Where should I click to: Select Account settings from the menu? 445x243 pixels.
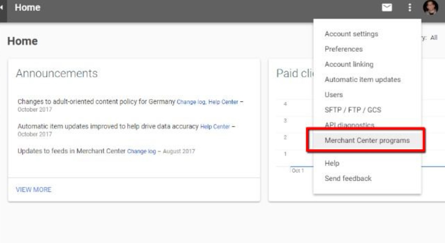[351, 34]
